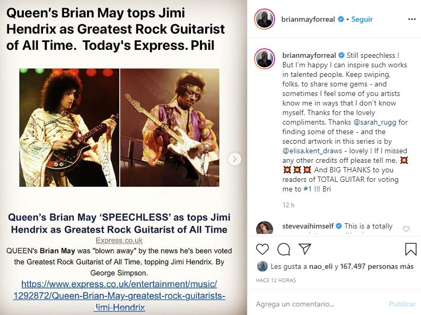Click the Seguir follow button
This screenshot has width=421, height=315.
363,19
